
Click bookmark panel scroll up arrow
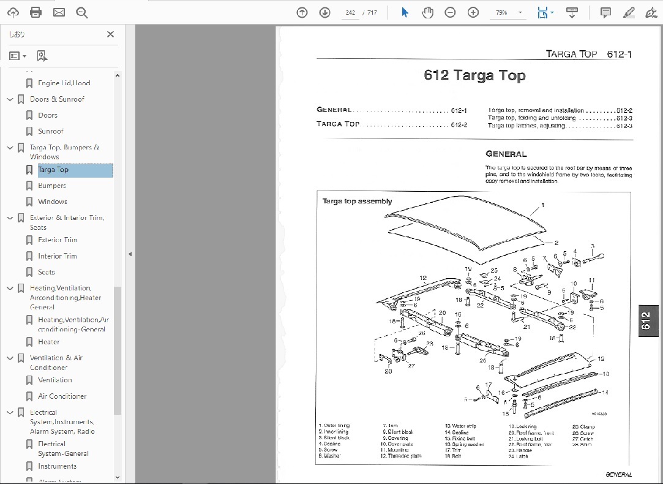click(x=118, y=76)
